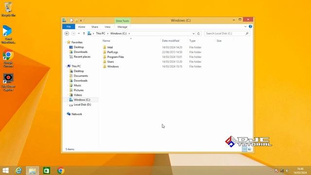This screenshot has width=311, height=175.
Task: Open the Corel VideoStudio desktop shortcut
Action: (x=8, y=34)
